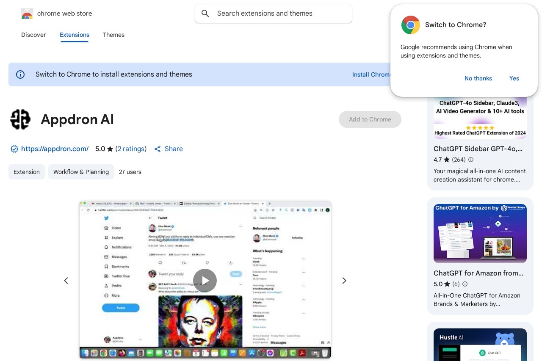Click the Install Chrome link in the banner

372,74
